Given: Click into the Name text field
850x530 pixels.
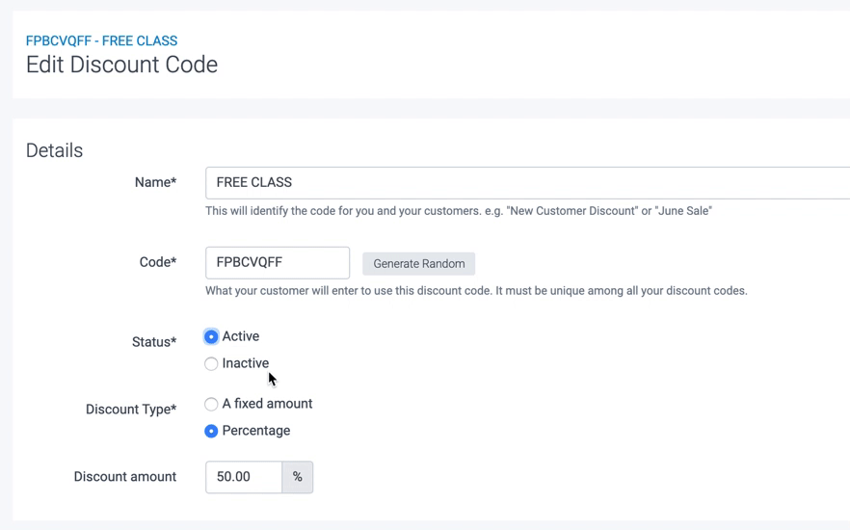Looking at the screenshot, I should coord(520,183).
